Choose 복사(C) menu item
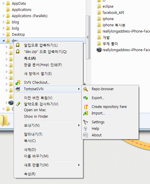 (x=48, y=141)
